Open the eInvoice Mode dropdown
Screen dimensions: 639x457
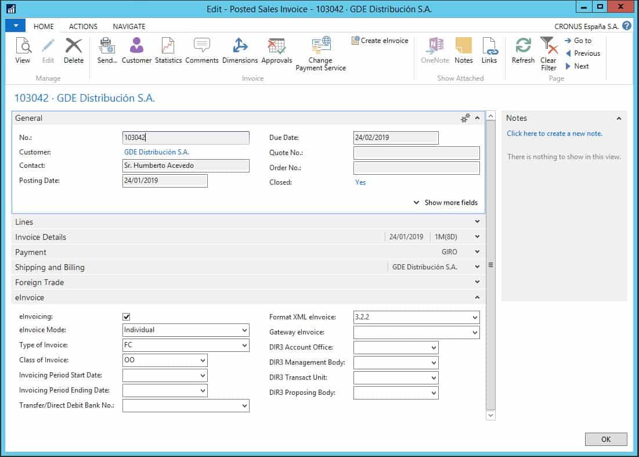pyautogui.click(x=244, y=330)
